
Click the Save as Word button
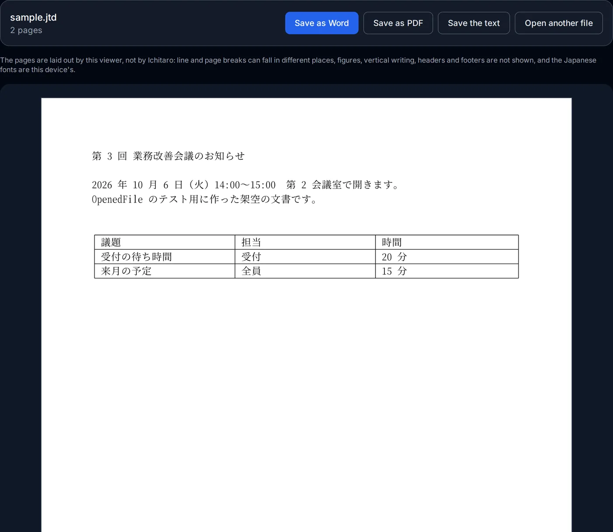[x=322, y=23]
